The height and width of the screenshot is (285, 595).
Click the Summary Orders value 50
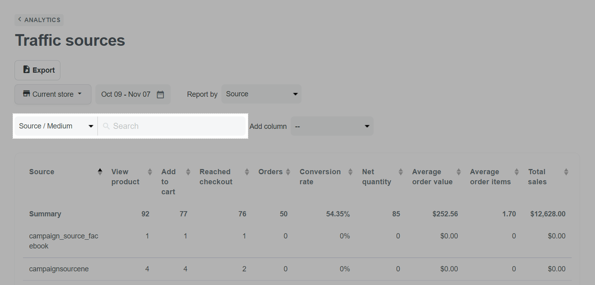point(284,214)
